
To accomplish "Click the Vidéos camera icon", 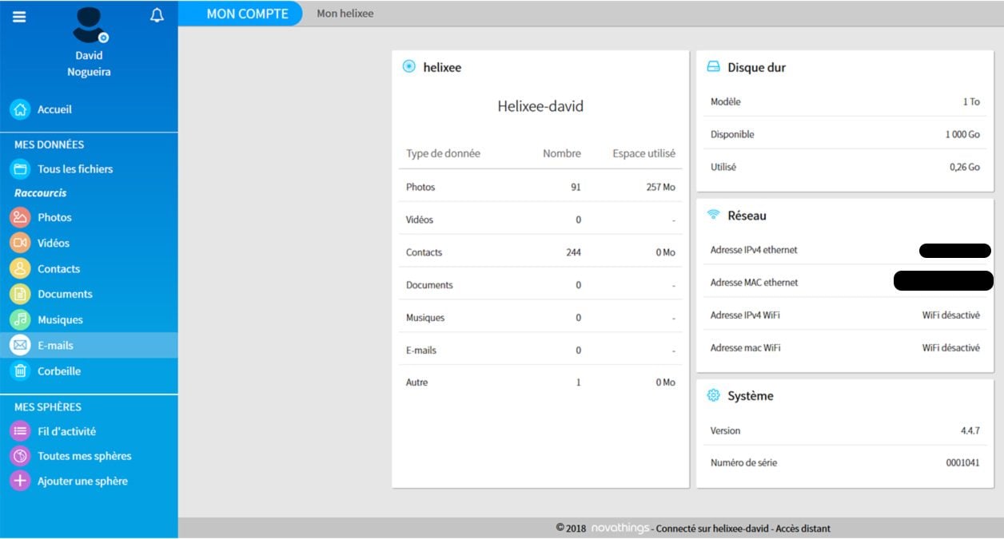I will 20,243.
